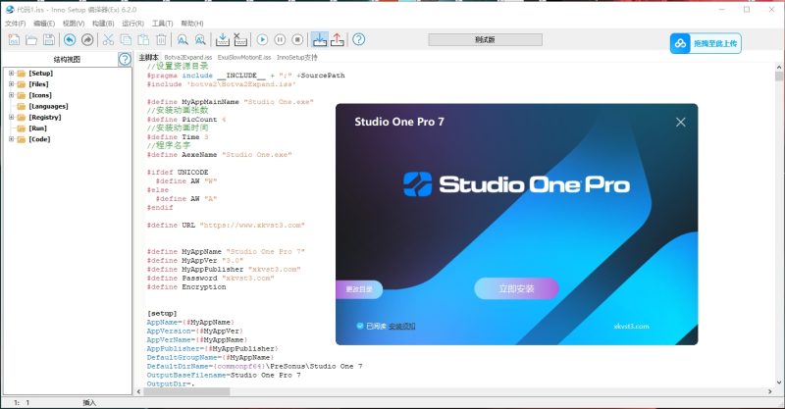Image resolution: width=785 pixels, height=409 pixels.
Task: Switch to the Botva2Expand.iss tab
Action: (188, 58)
